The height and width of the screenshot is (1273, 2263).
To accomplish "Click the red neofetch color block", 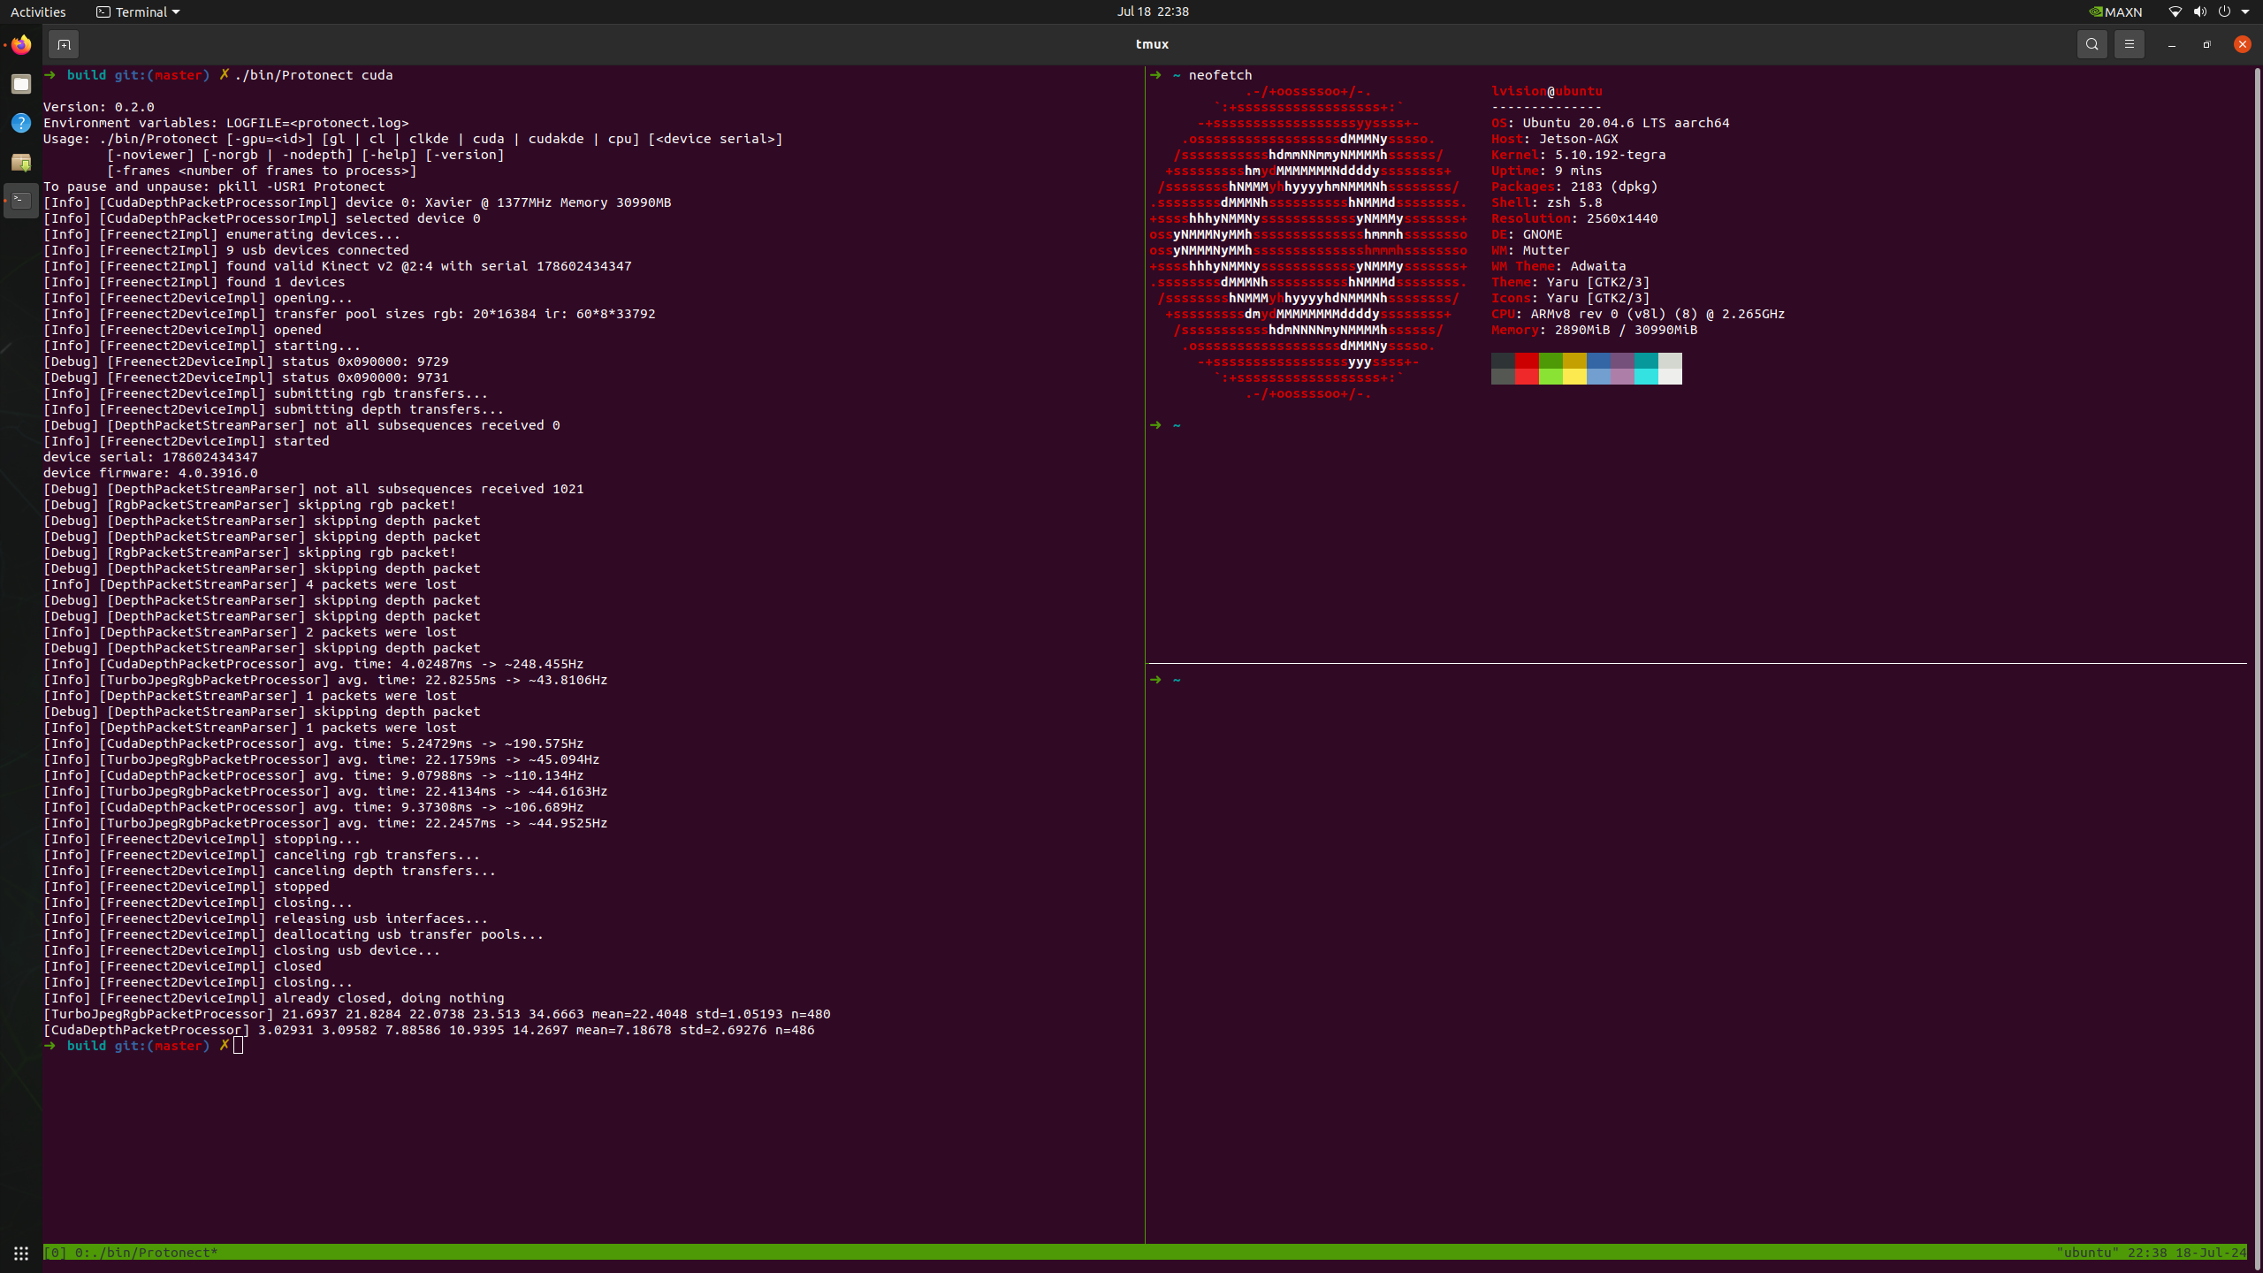I will 1526,361.
